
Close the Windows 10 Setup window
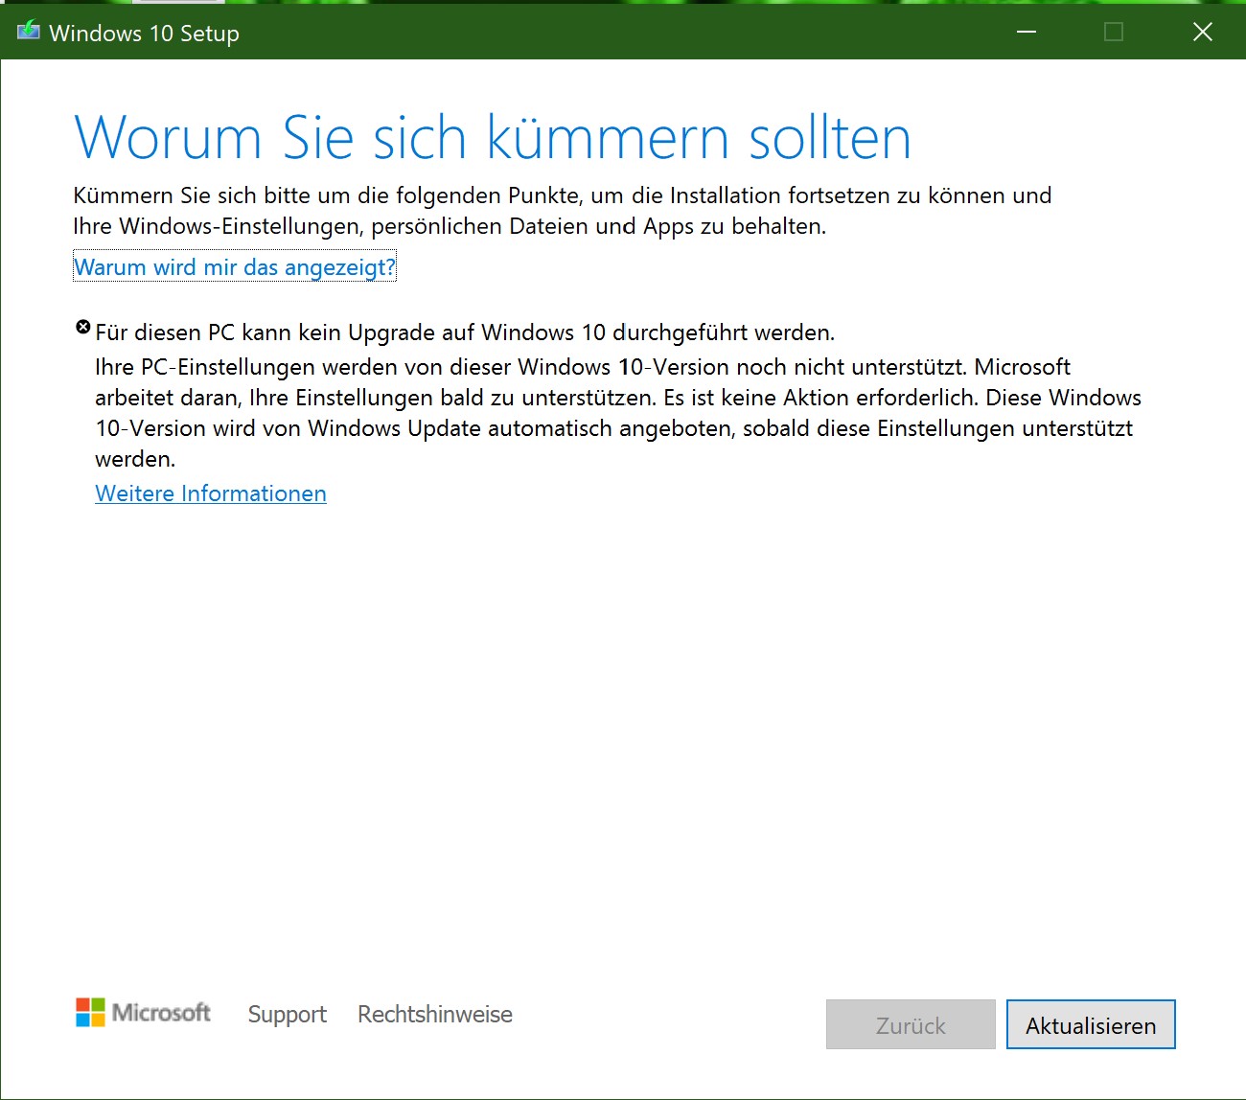point(1203,32)
